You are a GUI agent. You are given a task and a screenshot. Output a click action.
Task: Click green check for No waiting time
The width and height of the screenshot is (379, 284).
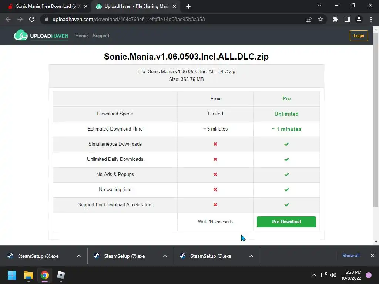pos(286,190)
